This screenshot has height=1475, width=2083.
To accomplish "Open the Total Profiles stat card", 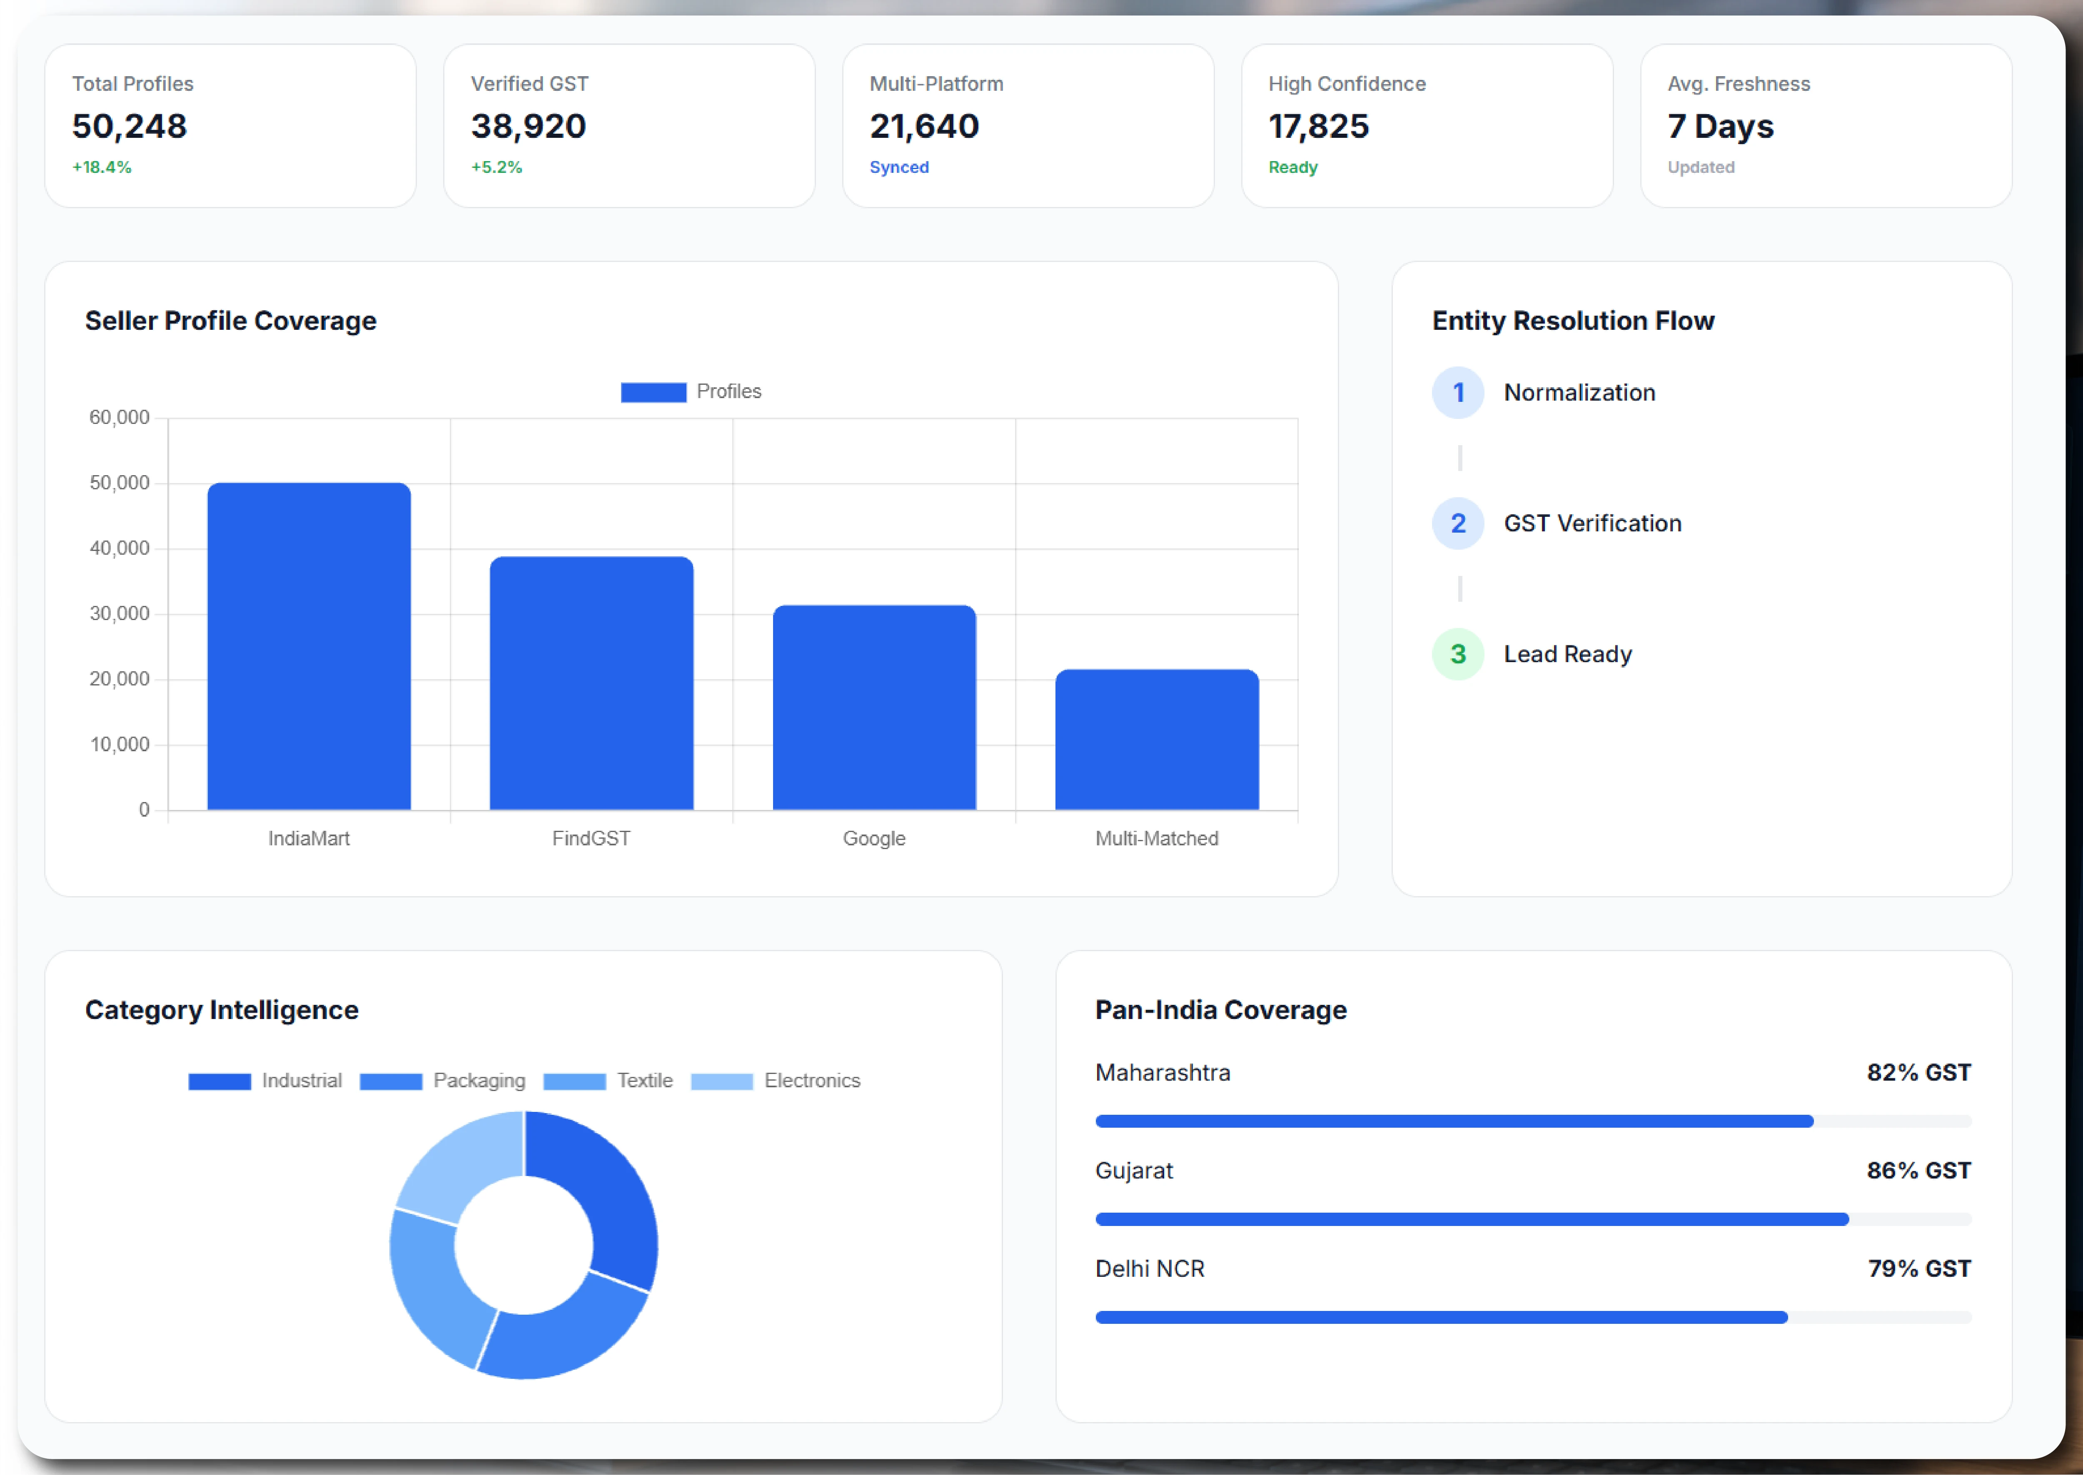I will click(231, 126).
